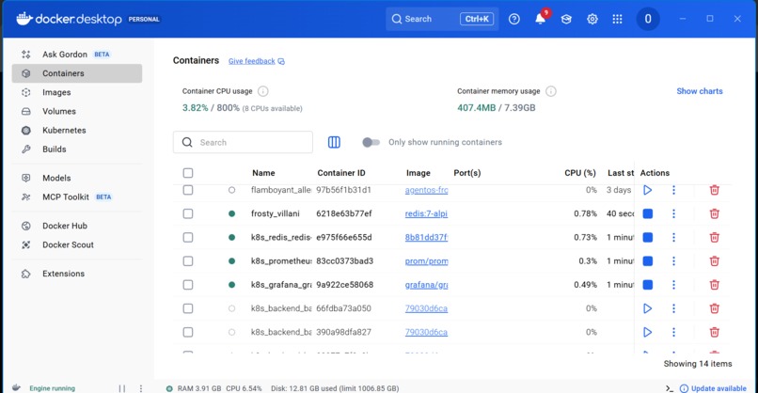
Task: Click Show charts
Action: pyautogui.click(x=699, y=91)
